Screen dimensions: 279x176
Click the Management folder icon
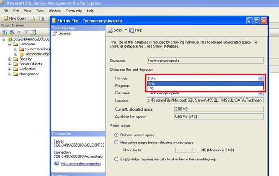click(x=16, y=74)
